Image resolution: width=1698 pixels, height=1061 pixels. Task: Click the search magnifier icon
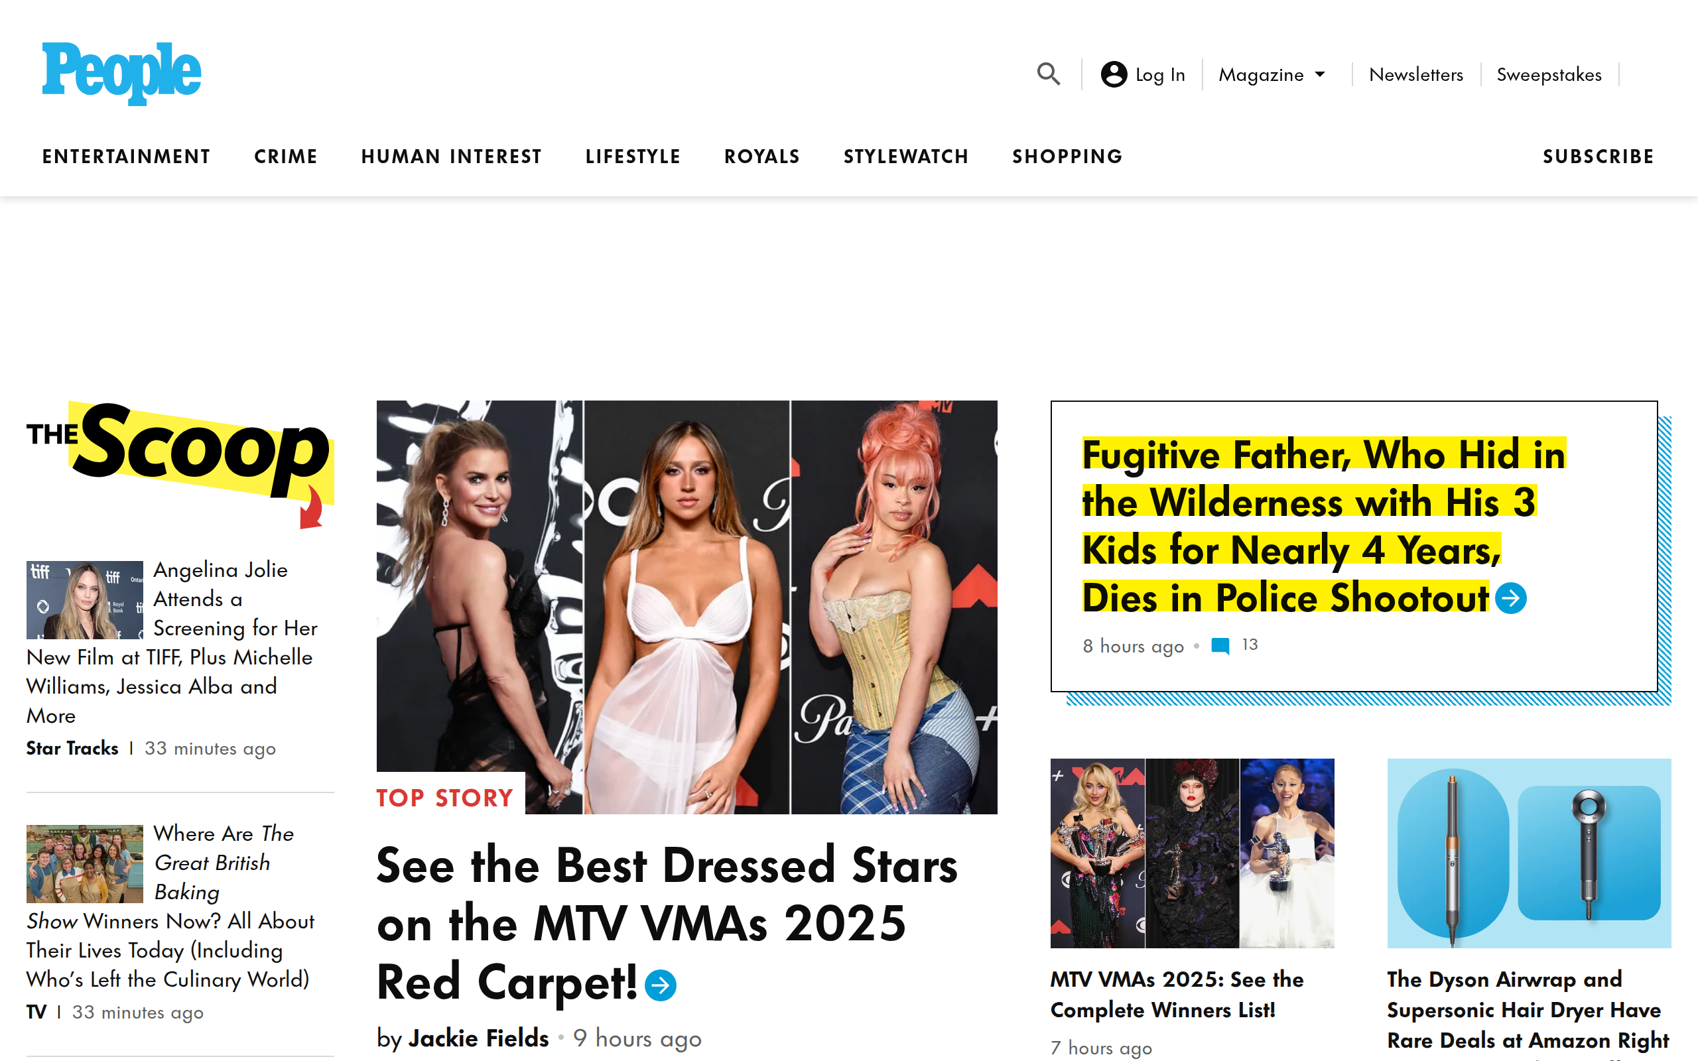[x=1048, y=74]
